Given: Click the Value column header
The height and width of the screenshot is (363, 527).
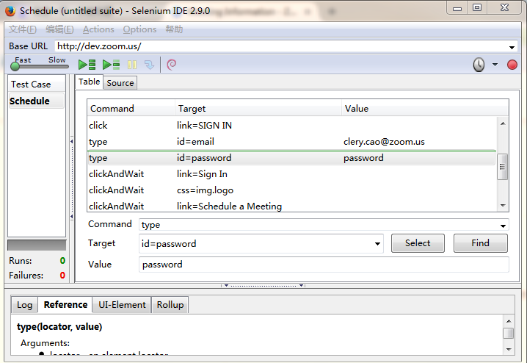Looking at the screenshot, I should 425,108.
